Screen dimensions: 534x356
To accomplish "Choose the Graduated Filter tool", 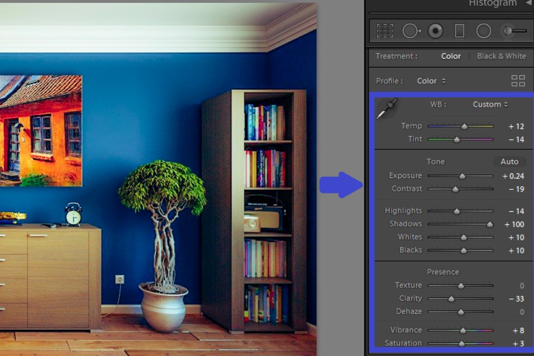I will point(459,31).
